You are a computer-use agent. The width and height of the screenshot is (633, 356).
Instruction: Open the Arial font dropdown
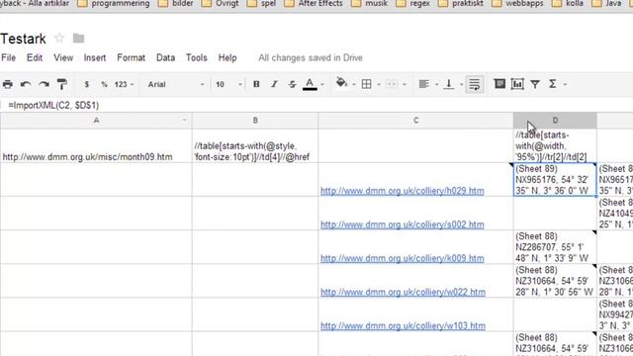pyautogui.click(x=176, y=84)
